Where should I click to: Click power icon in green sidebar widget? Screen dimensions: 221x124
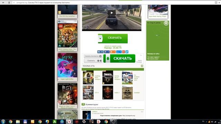(166, 23)
